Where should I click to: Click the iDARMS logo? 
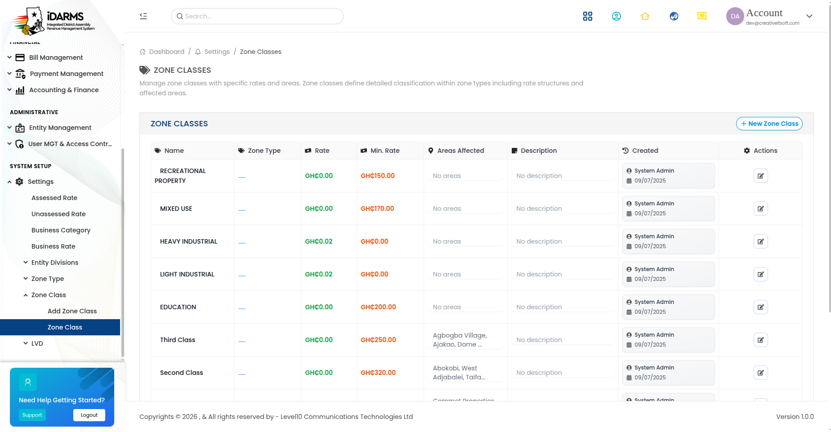(53, 21)
